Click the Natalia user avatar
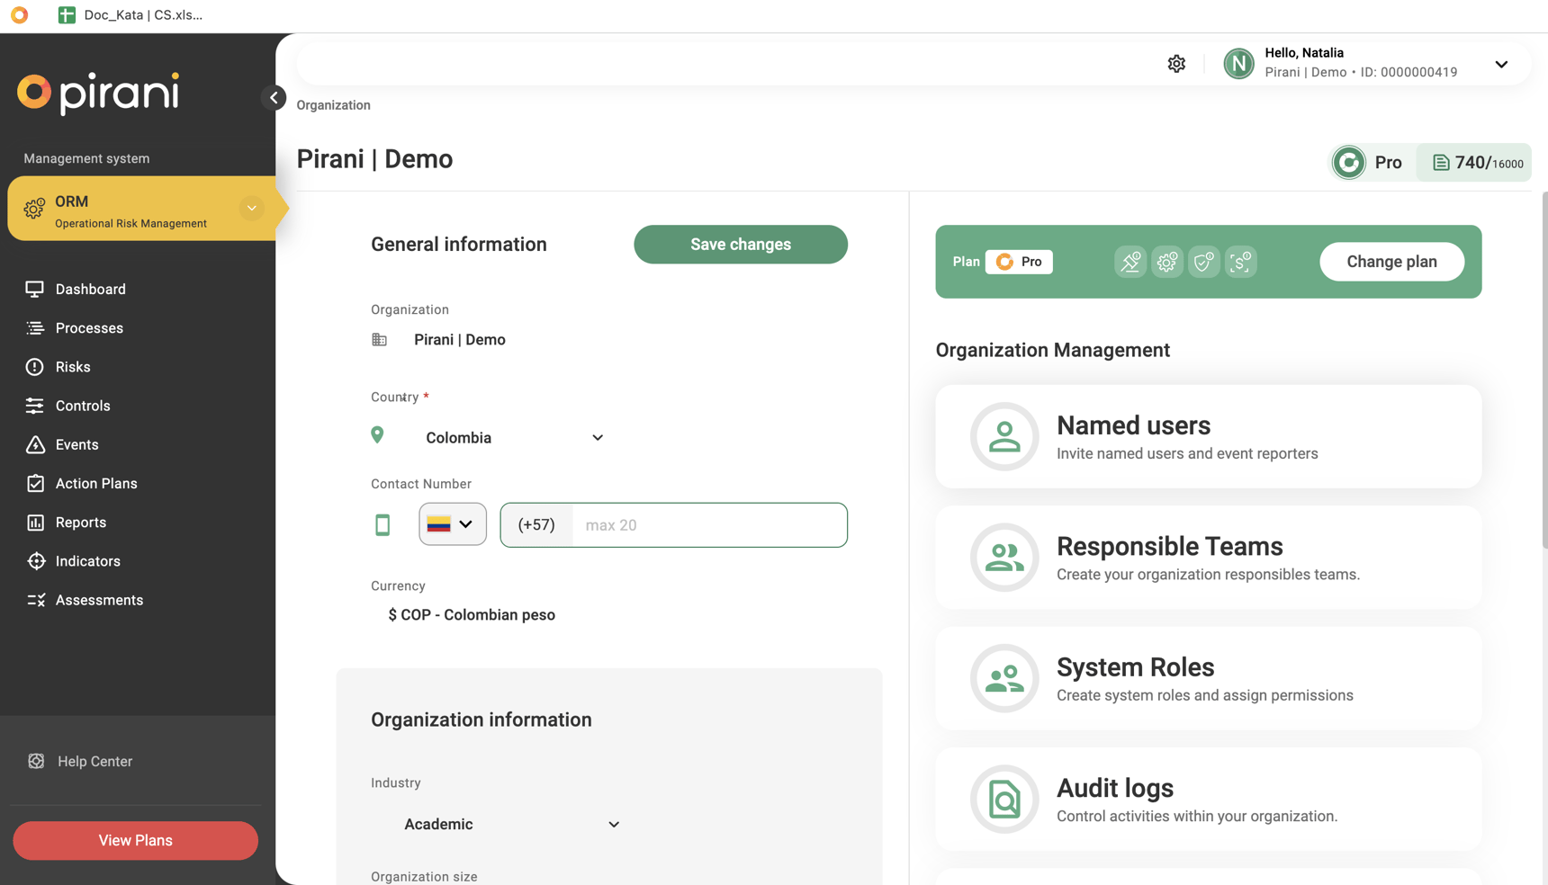The height and width of the screenshot is (885, 1548). point(1238,64)
